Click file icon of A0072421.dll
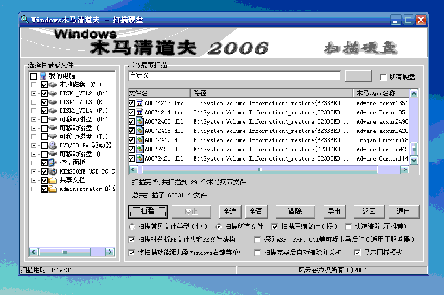Screen dimensions: 444x295 139,158
